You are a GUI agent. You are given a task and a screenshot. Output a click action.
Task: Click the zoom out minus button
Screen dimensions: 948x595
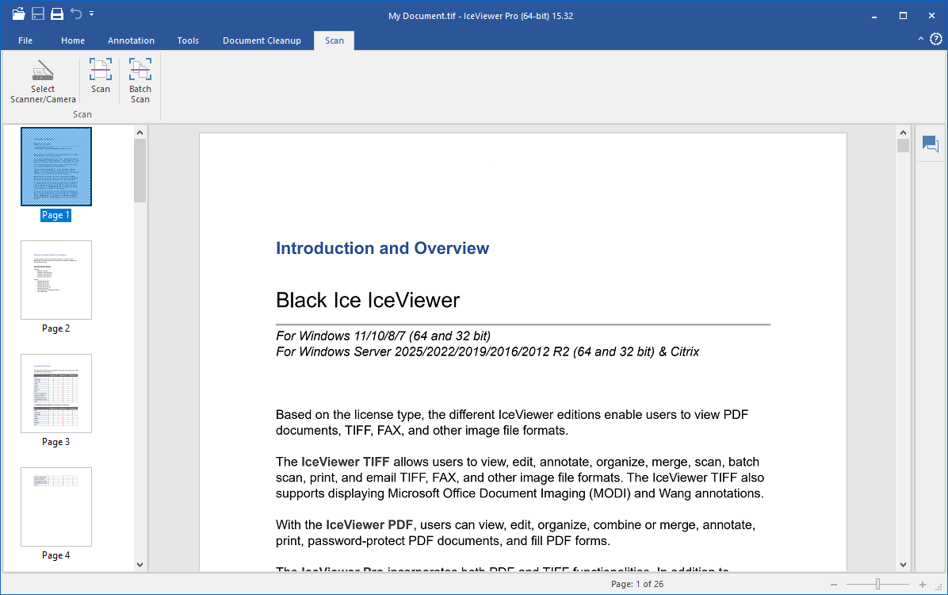pos(834,584)
